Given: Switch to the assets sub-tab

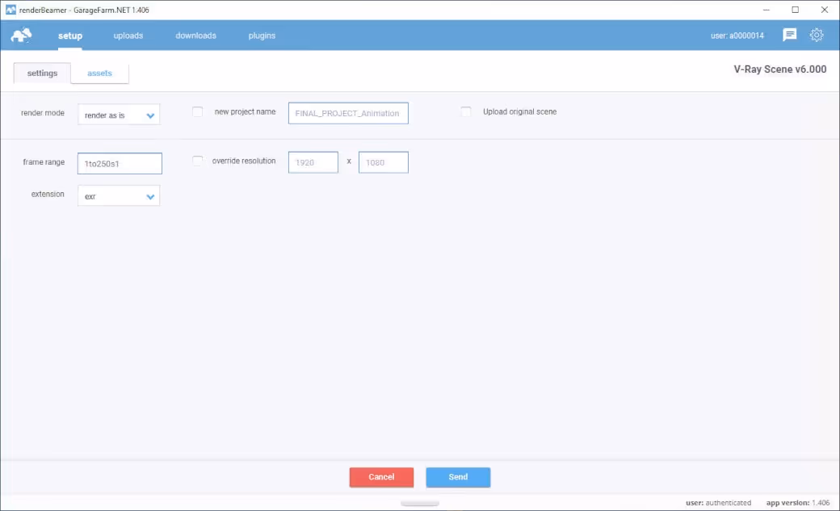Looking at the screenshot, I should 99,73.
